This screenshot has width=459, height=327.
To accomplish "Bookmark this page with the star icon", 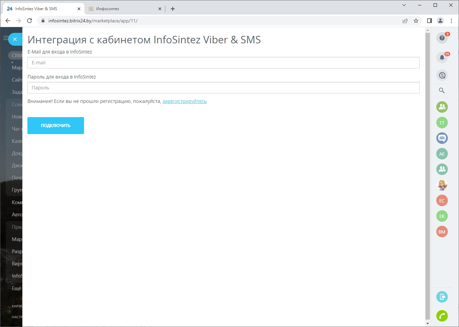I will (416, 21).
